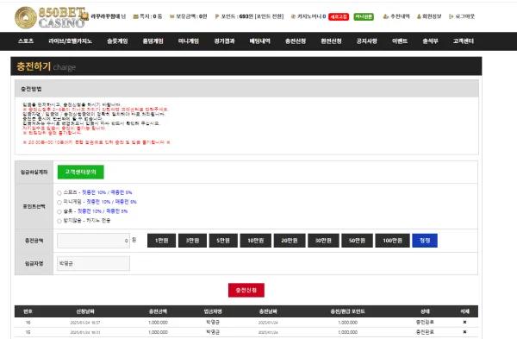Click the green 고객센터문의 button
517x339 pixels.
(x=80, y=172)
